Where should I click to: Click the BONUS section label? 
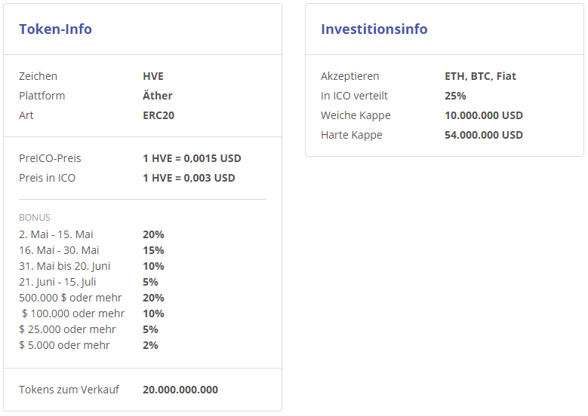tap(35, 218)
